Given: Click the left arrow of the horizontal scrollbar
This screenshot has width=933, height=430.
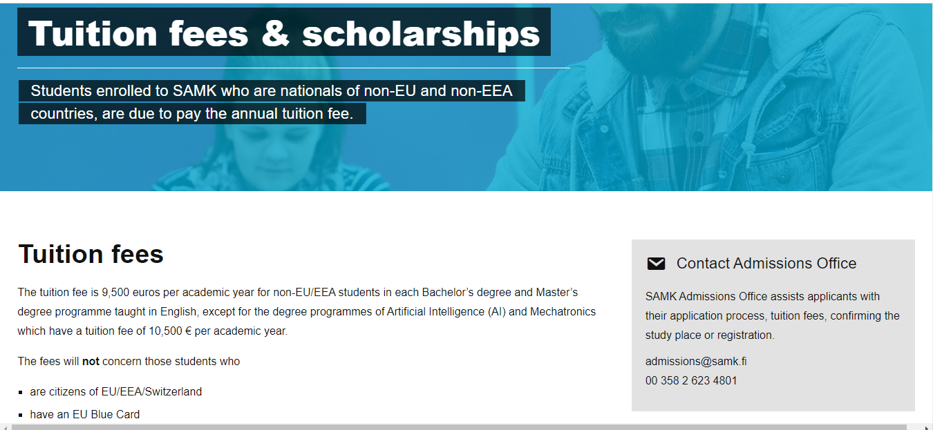Looking at the screenshot, I should pyautogui.click(x=6, y=427).
